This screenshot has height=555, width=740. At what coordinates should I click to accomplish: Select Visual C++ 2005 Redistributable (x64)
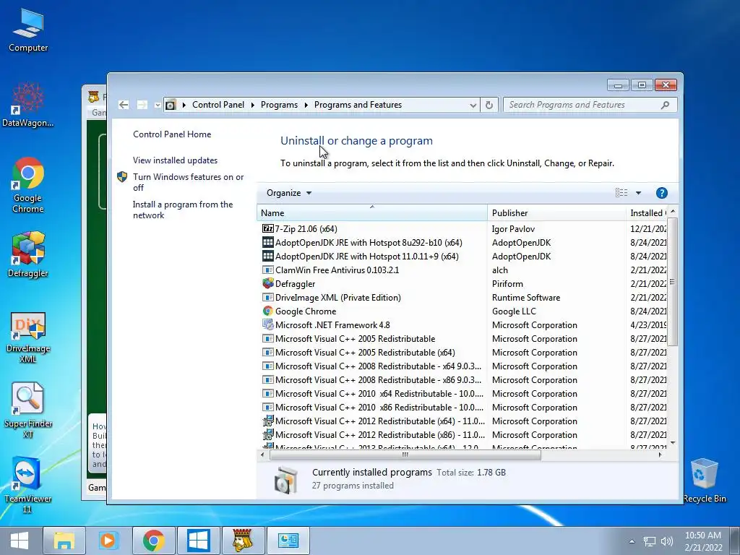464,353
